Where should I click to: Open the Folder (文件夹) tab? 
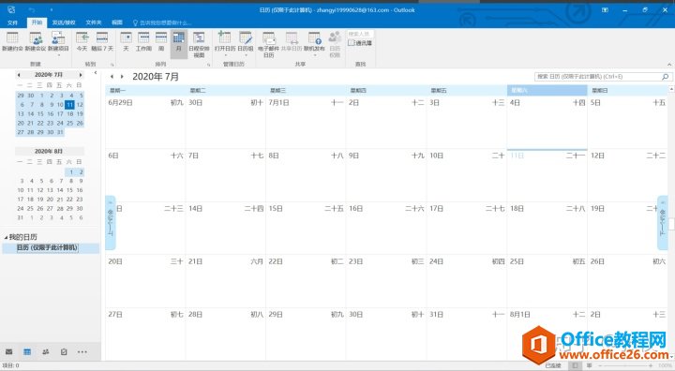pyautogui.click(x=94, y=22)
